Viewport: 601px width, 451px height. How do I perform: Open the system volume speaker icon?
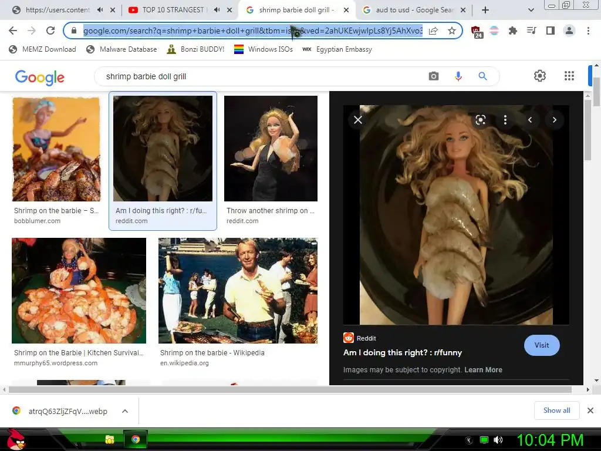coord(498,440)
